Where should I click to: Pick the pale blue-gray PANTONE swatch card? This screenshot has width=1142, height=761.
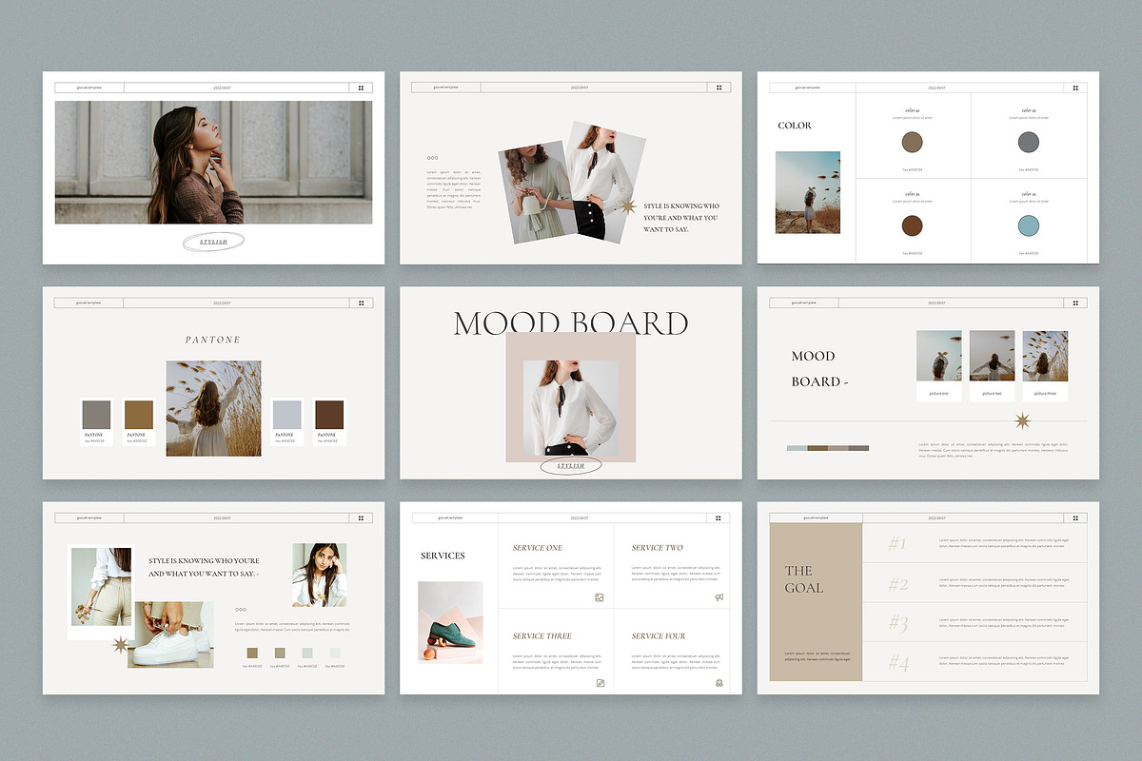tap(287, 421)
